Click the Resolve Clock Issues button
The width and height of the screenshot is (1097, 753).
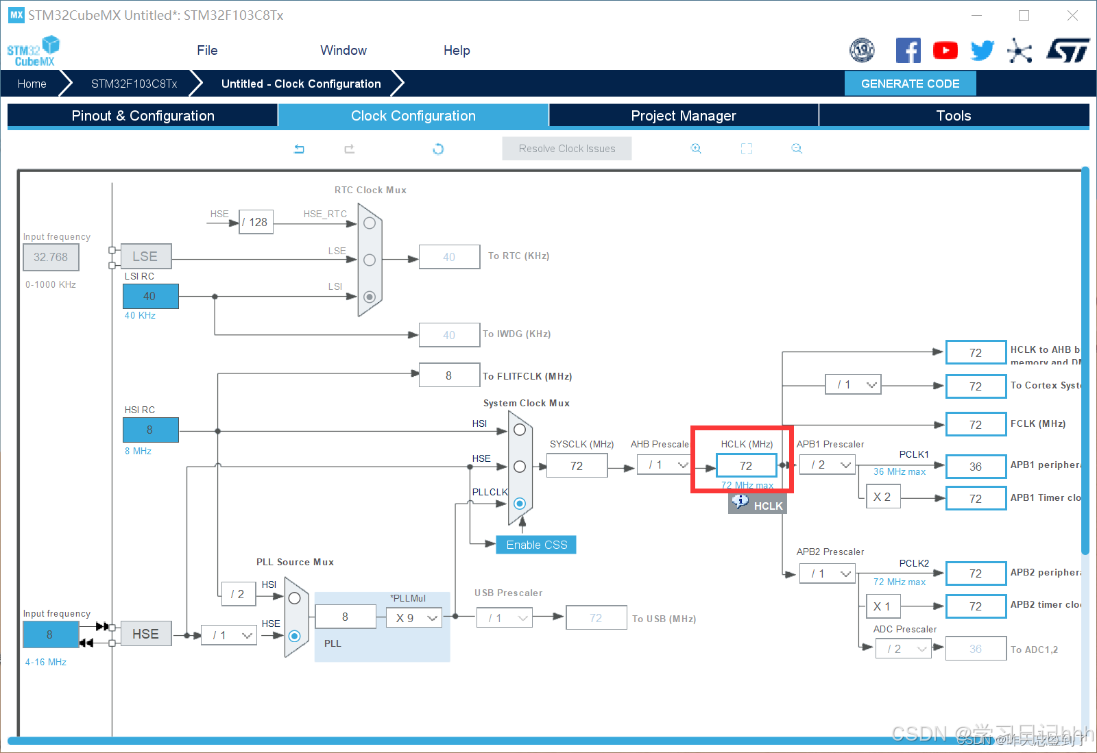coord(567,149)
